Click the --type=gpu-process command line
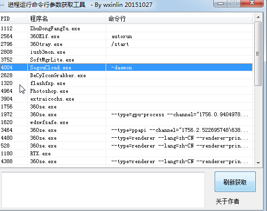 click(x=179, y=114)
